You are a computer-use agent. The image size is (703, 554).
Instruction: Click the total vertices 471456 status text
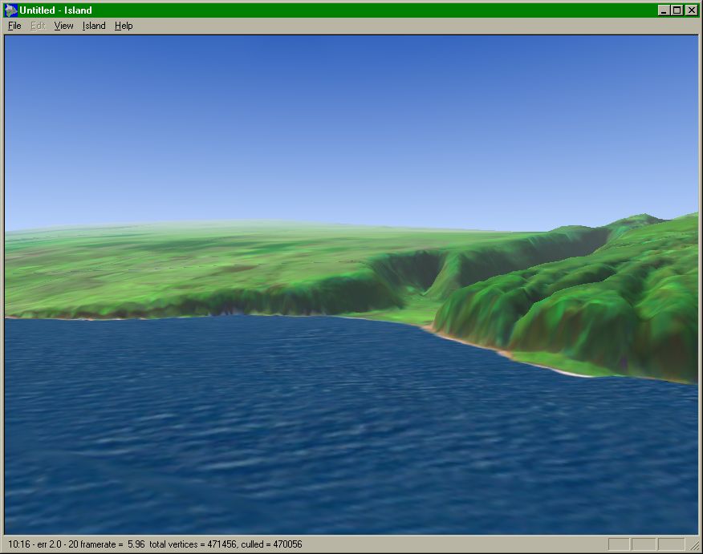point(193,544)
